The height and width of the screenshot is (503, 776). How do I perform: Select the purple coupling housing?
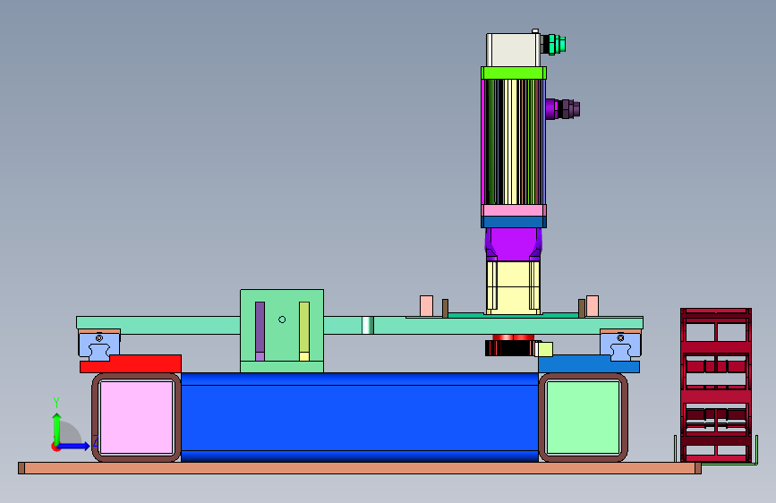point(514,244)
